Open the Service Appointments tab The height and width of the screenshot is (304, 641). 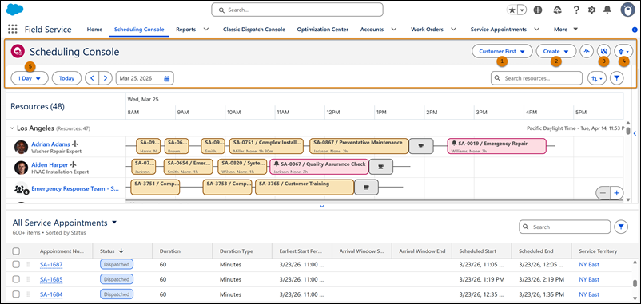[x=498, y=30]
